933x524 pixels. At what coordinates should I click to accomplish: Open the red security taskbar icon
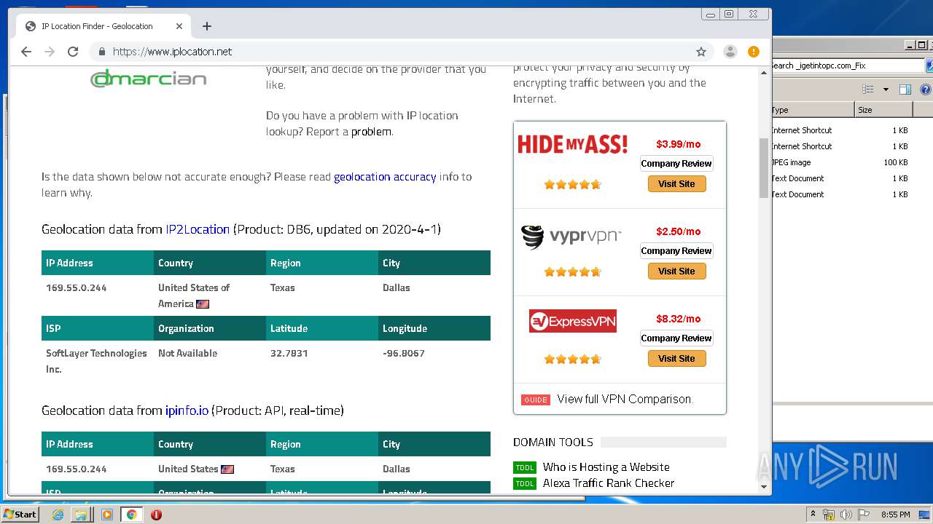click(x=156, y=515)
